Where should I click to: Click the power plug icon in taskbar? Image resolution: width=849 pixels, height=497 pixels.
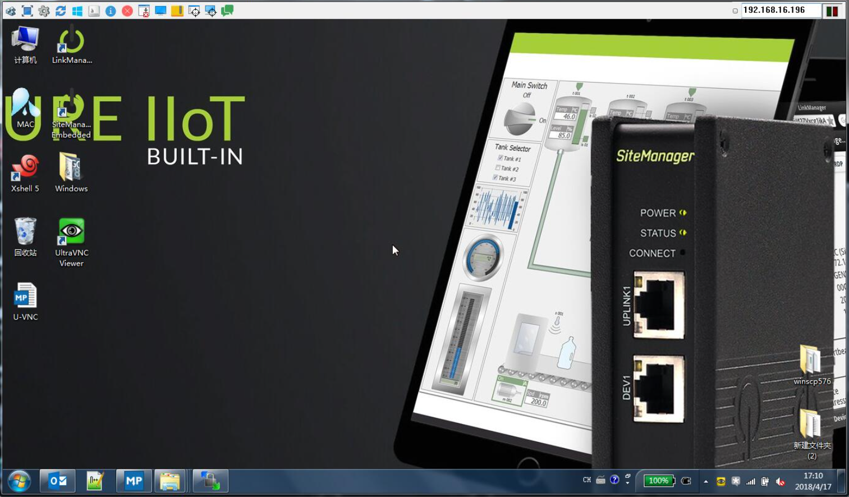(x=686, y=481)
